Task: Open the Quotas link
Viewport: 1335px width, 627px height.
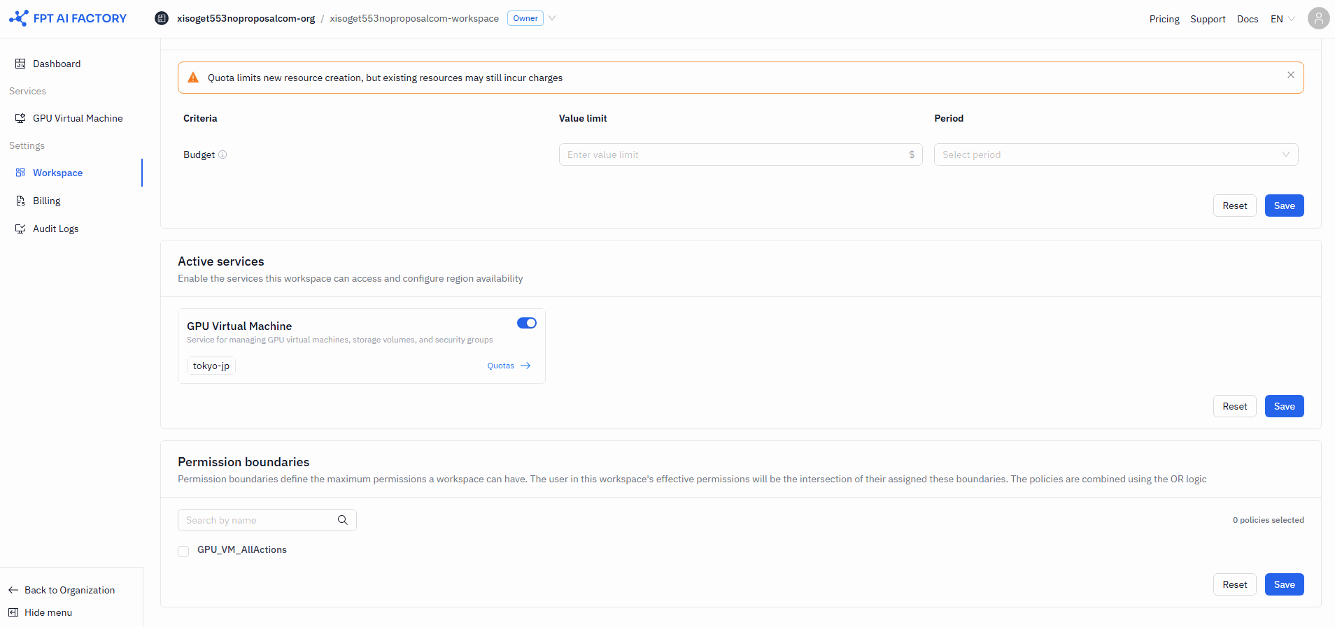Action: [509, 366]
